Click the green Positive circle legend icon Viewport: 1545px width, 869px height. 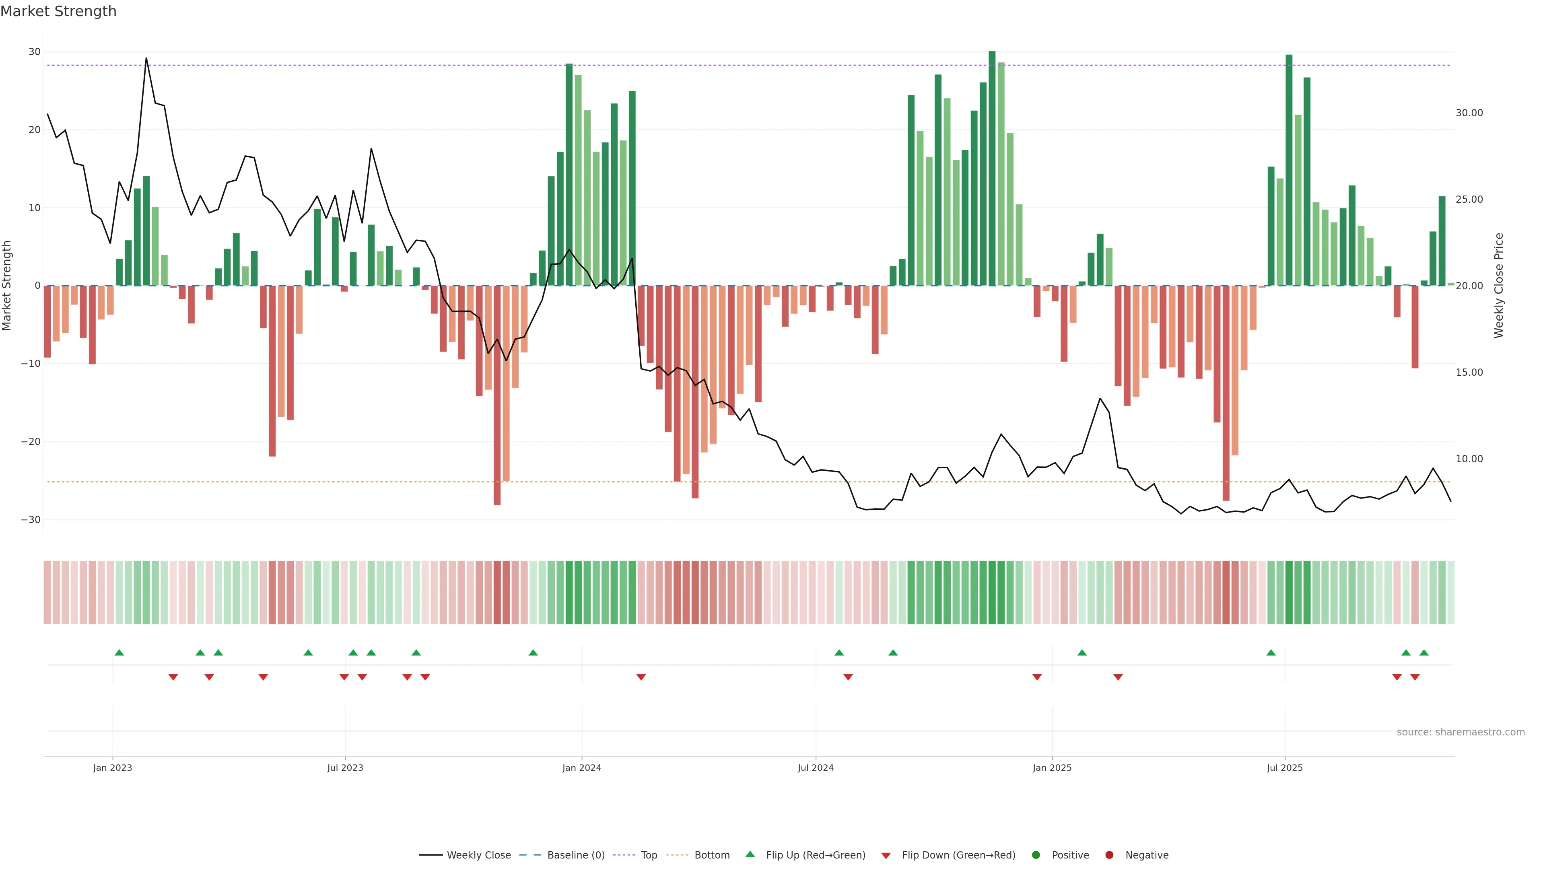[x=1036, y=855]
